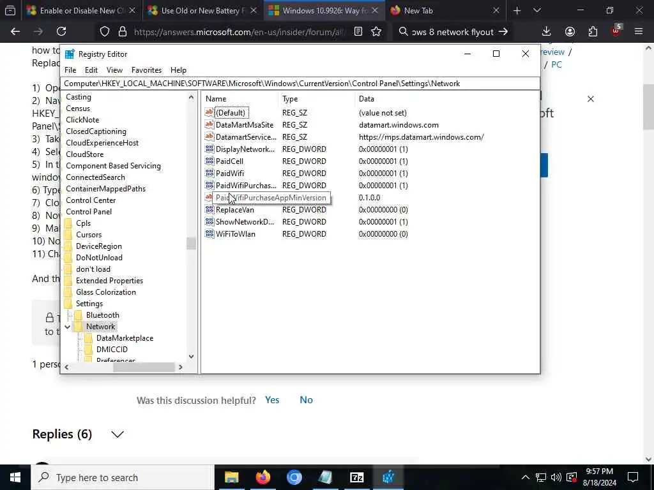Answer No to discussion helpful
654x490 pixels.
click(306, 400)
